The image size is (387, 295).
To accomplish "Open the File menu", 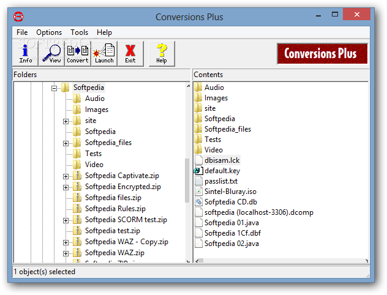I will point(22,32).
